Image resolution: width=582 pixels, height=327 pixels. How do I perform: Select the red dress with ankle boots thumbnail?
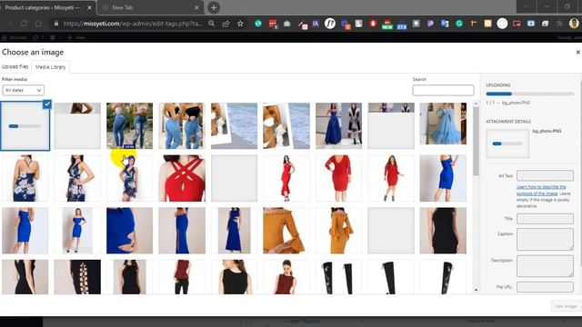pos(391,178)
